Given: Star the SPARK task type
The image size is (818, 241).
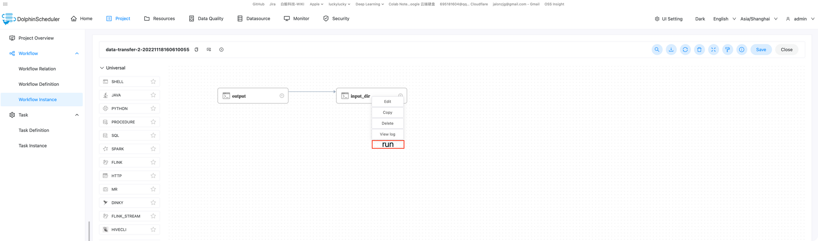Looking at the screenshot, I should [x=153, y=149].
